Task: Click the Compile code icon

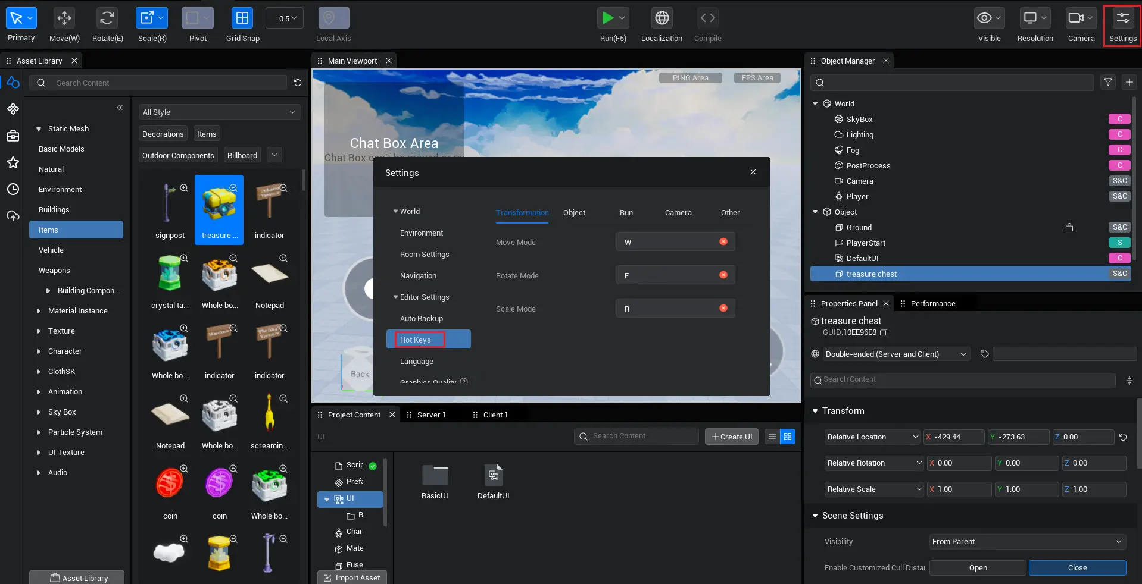Action: coord(707,18)
